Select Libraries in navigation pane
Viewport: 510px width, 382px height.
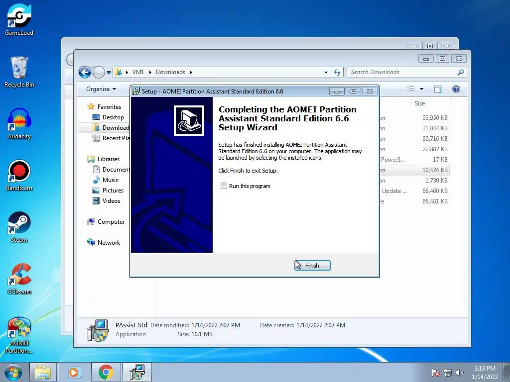point(104,159)
